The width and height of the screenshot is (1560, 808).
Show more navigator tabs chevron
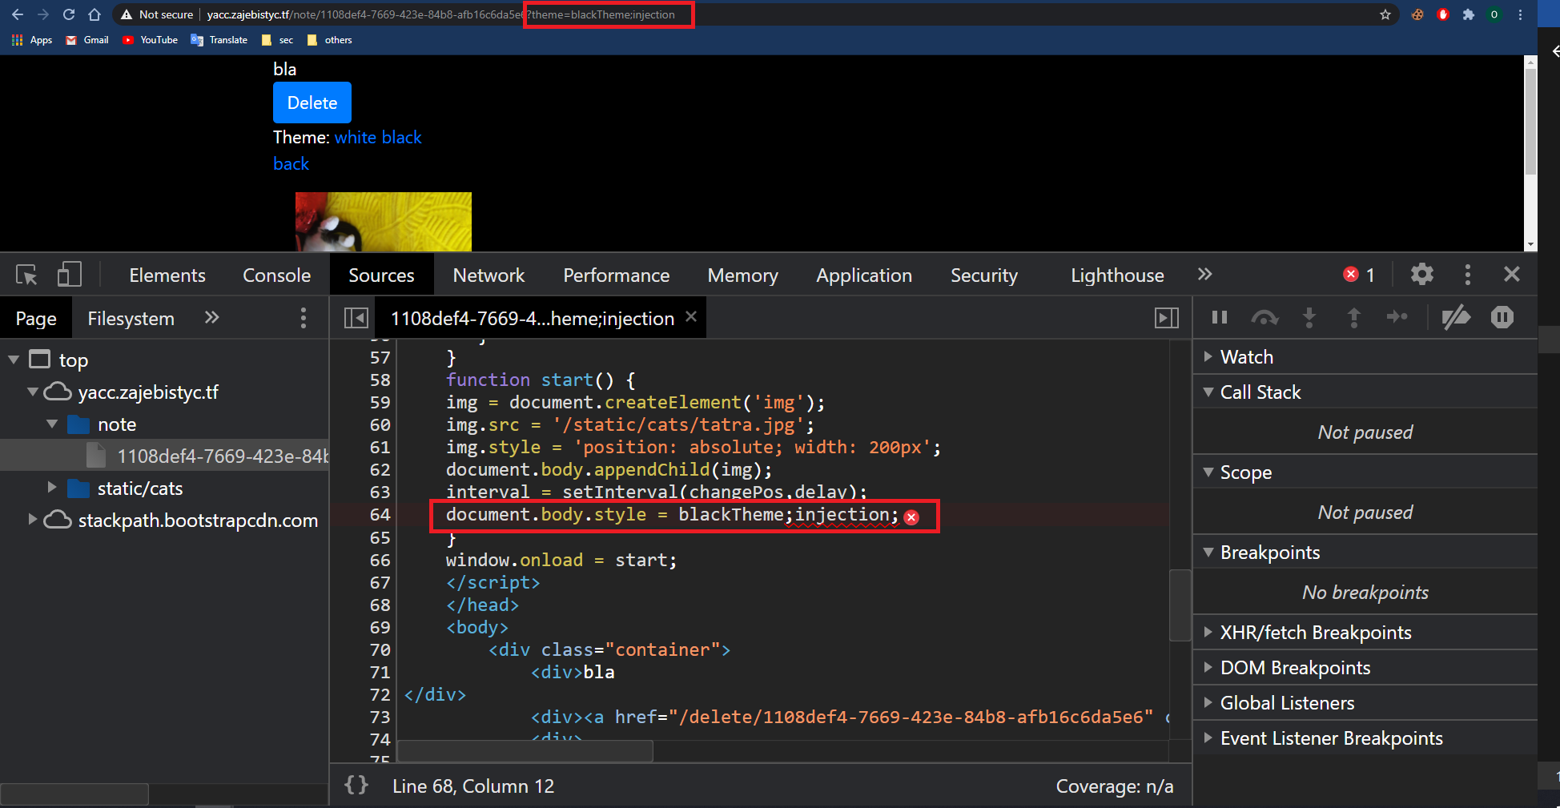[211, 318]
